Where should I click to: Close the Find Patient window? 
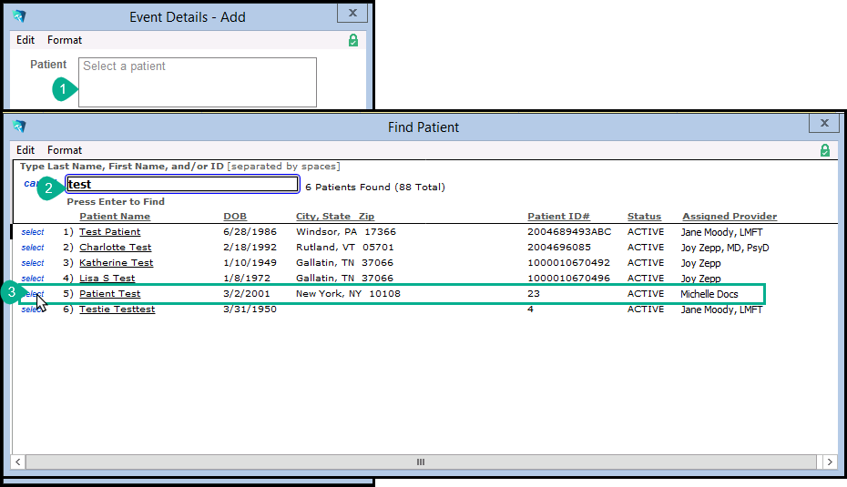[823, 124]
